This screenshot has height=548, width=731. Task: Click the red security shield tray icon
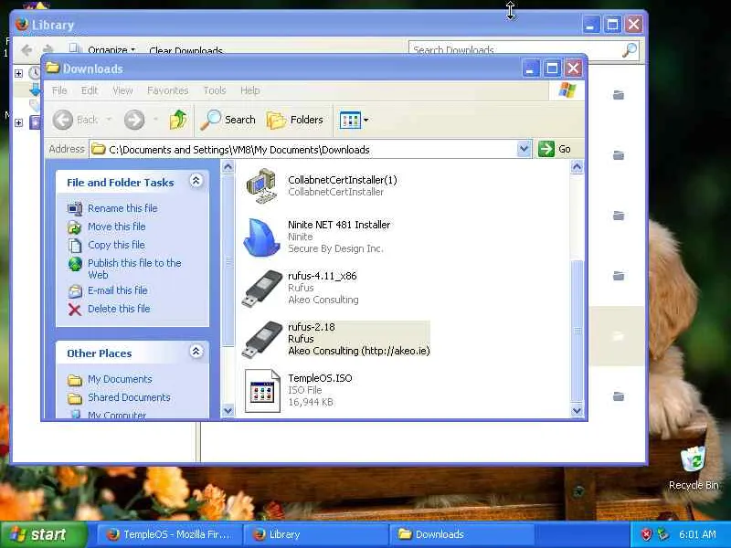(x=646, y=534)
